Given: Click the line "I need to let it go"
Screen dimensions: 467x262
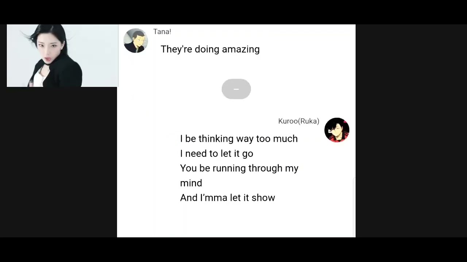Looking at the screenshot, I should pyautogui.click(x=216, y=154).
